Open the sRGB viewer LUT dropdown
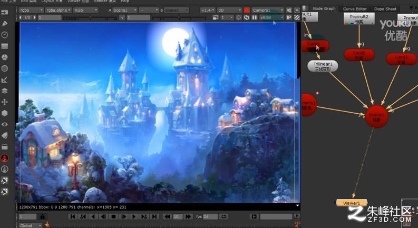418x228 pixels. tap(271, 17)
